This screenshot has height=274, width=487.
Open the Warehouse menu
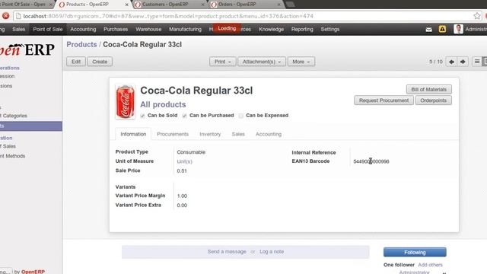pyautogui.click(x=148, y=29)
